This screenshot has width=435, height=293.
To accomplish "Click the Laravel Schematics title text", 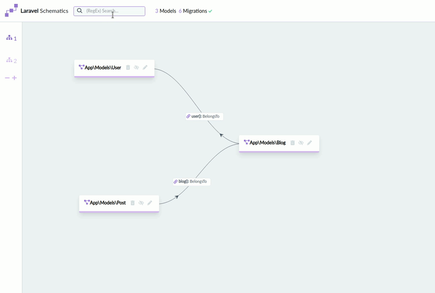I will (x=44, y=11).
